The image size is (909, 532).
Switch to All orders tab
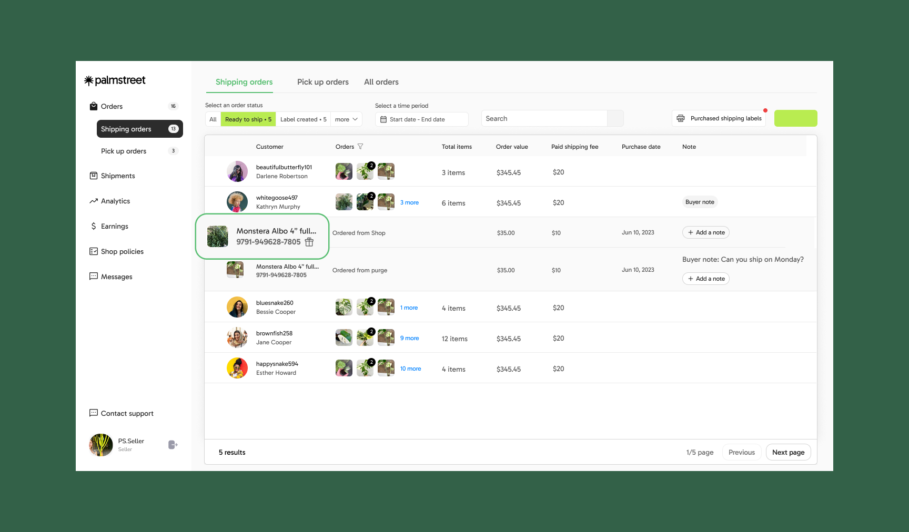(x=381, y=82)
